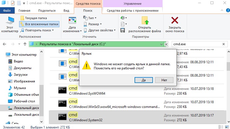
Task: Open Видео folder in navigation pane
Action: coord(16,61)
